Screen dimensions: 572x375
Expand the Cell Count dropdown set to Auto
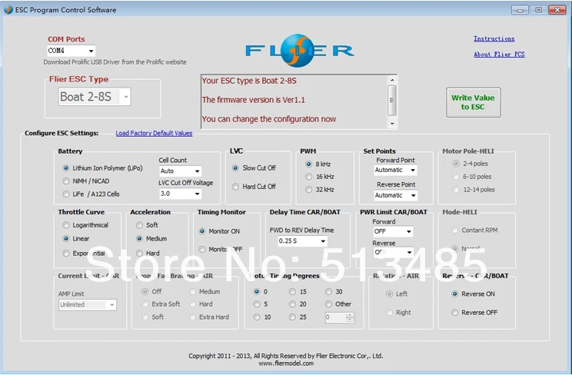click(180, 171)
